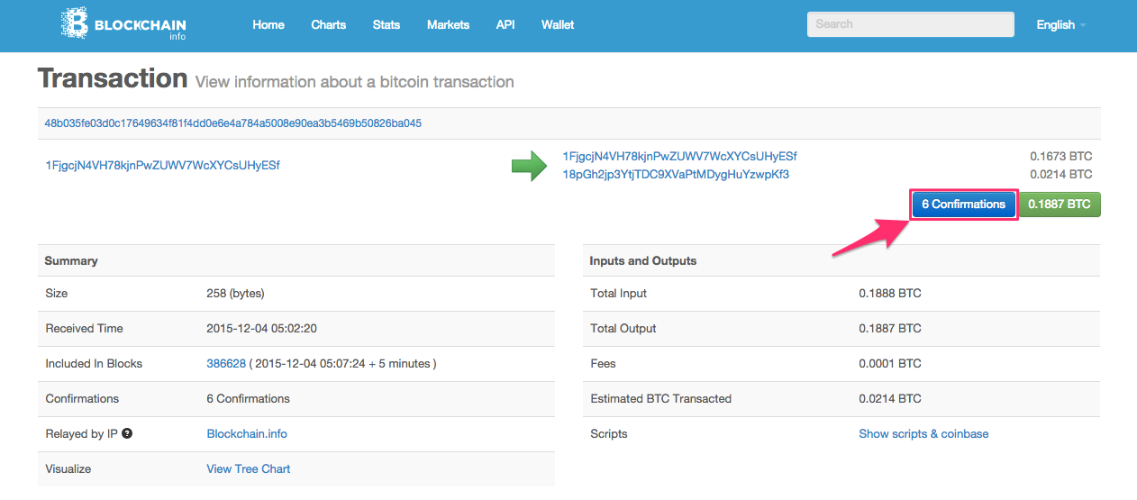
Task: Open output address 18pGh2jp3YtjTDC9 link
Action: pyautogui.click(x=676, y=175)
